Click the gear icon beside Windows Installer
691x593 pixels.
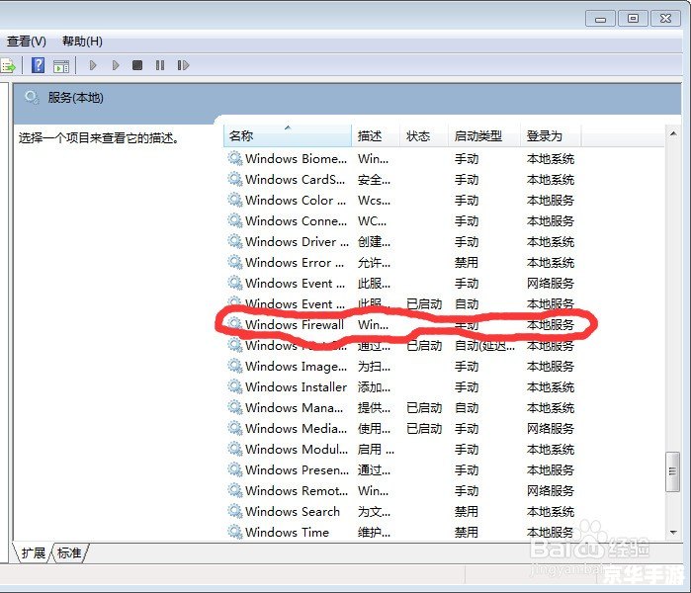click(x=235, y=386)
